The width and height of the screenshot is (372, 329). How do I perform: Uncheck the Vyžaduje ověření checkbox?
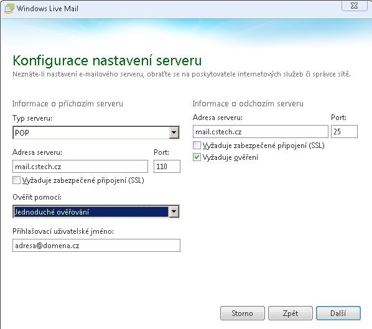coord(197,157)
